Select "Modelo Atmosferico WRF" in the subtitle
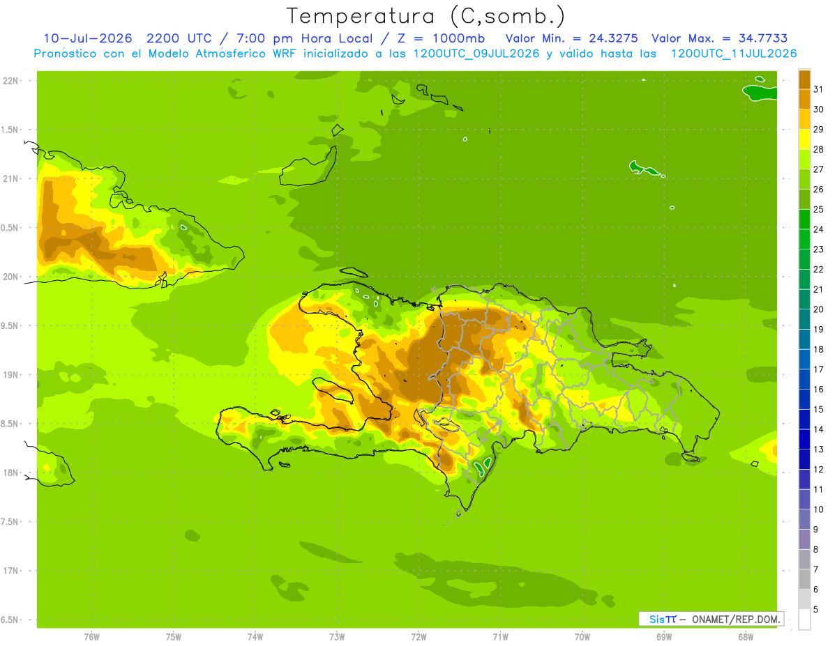 (x=216, y=54)
